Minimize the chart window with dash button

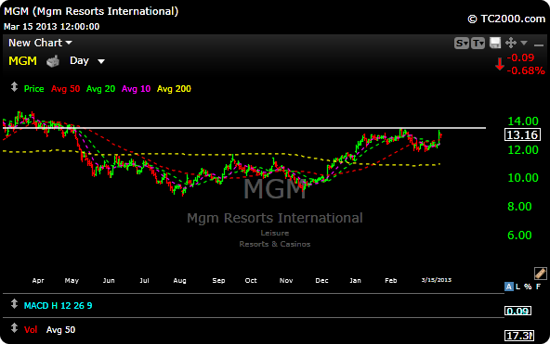pos(539,45)
